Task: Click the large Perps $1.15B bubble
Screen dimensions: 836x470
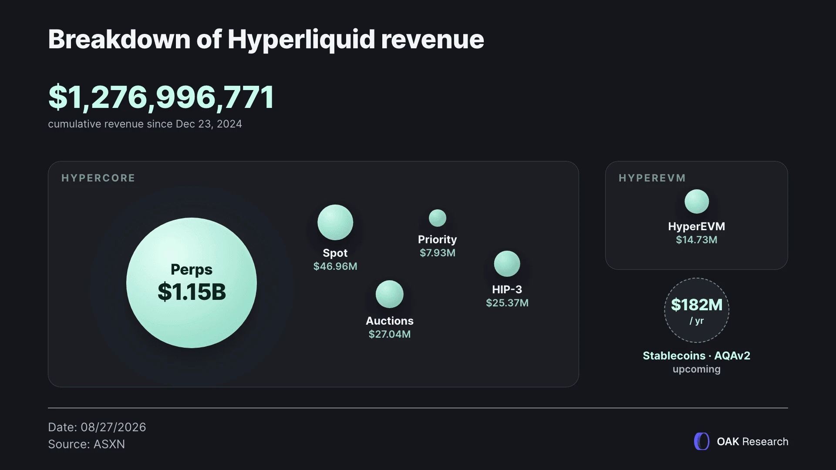Action: click(192, 283)
